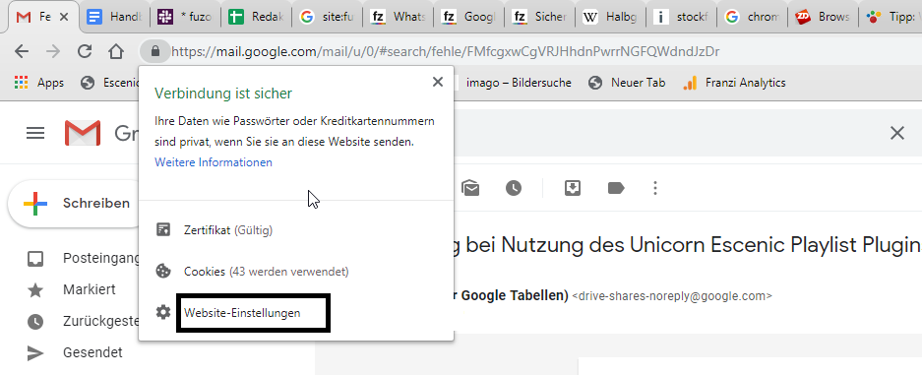The image size is (922, 375).
Task: Snooze the email with clock icon
Action: [x=514, y=188]
